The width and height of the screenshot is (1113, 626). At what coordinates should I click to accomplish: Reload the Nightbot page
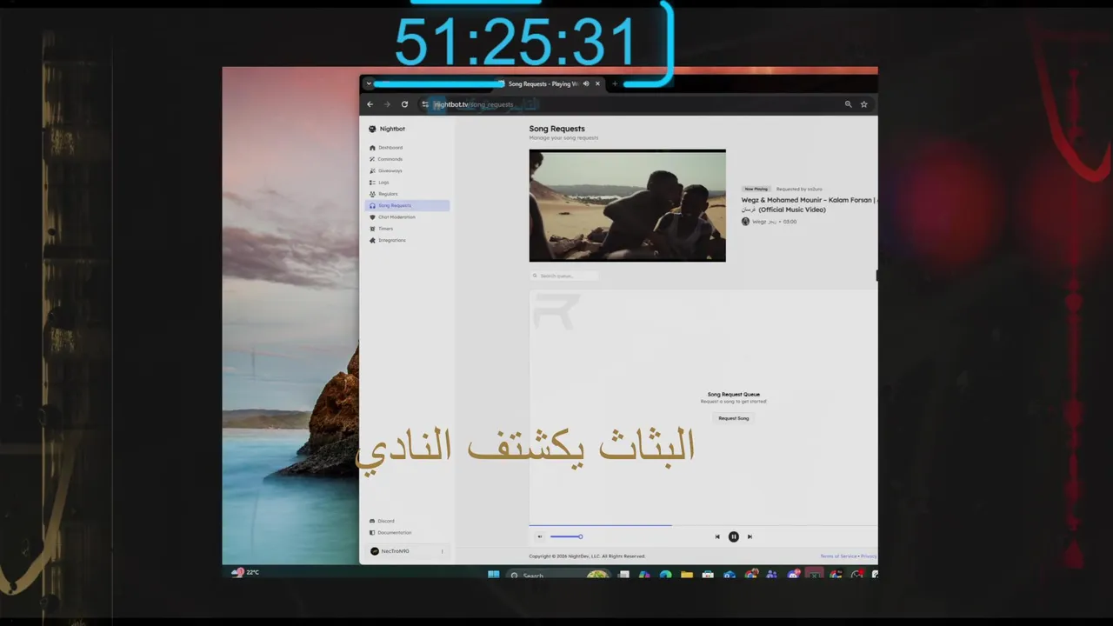pyautogui.click(x=404, y=104)
